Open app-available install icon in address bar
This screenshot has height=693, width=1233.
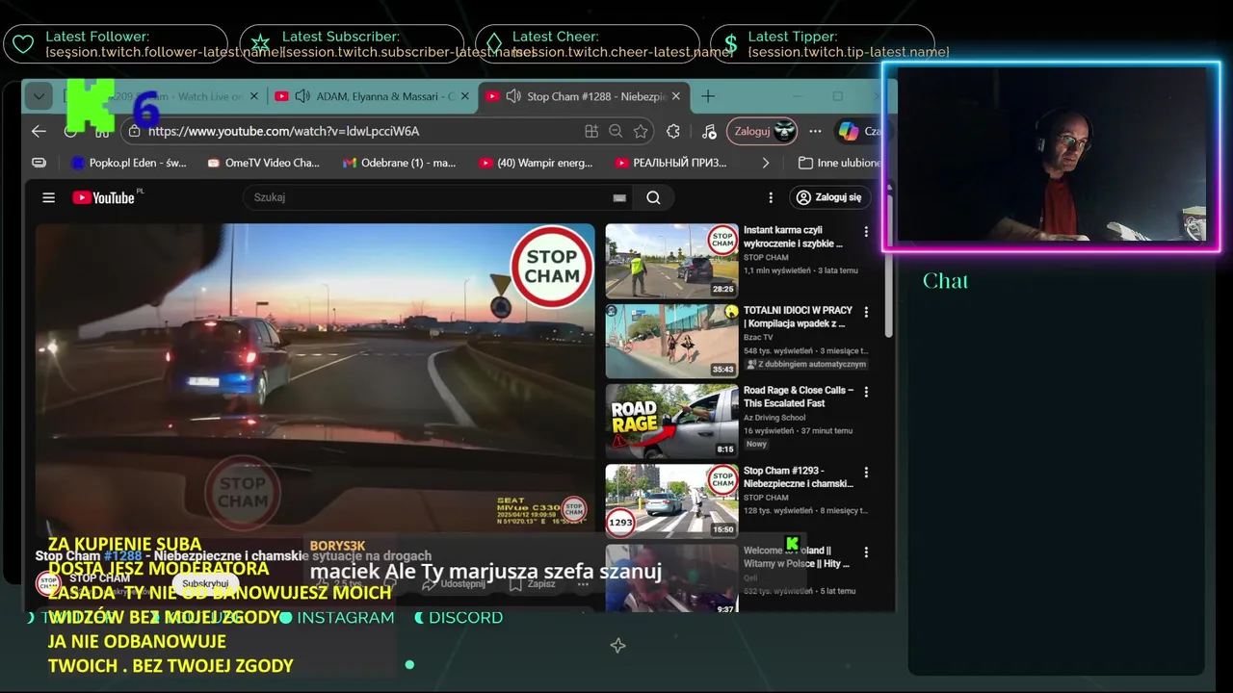coord(591,131)
